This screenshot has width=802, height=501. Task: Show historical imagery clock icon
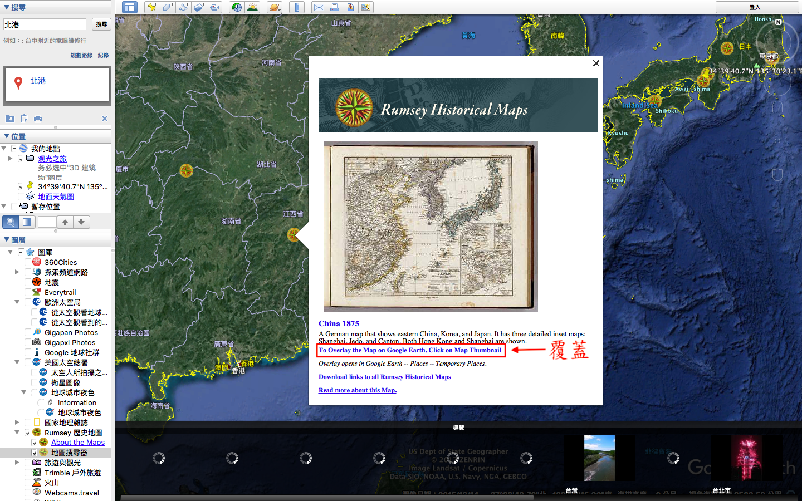pyautogui.click(x=237, y=7)
